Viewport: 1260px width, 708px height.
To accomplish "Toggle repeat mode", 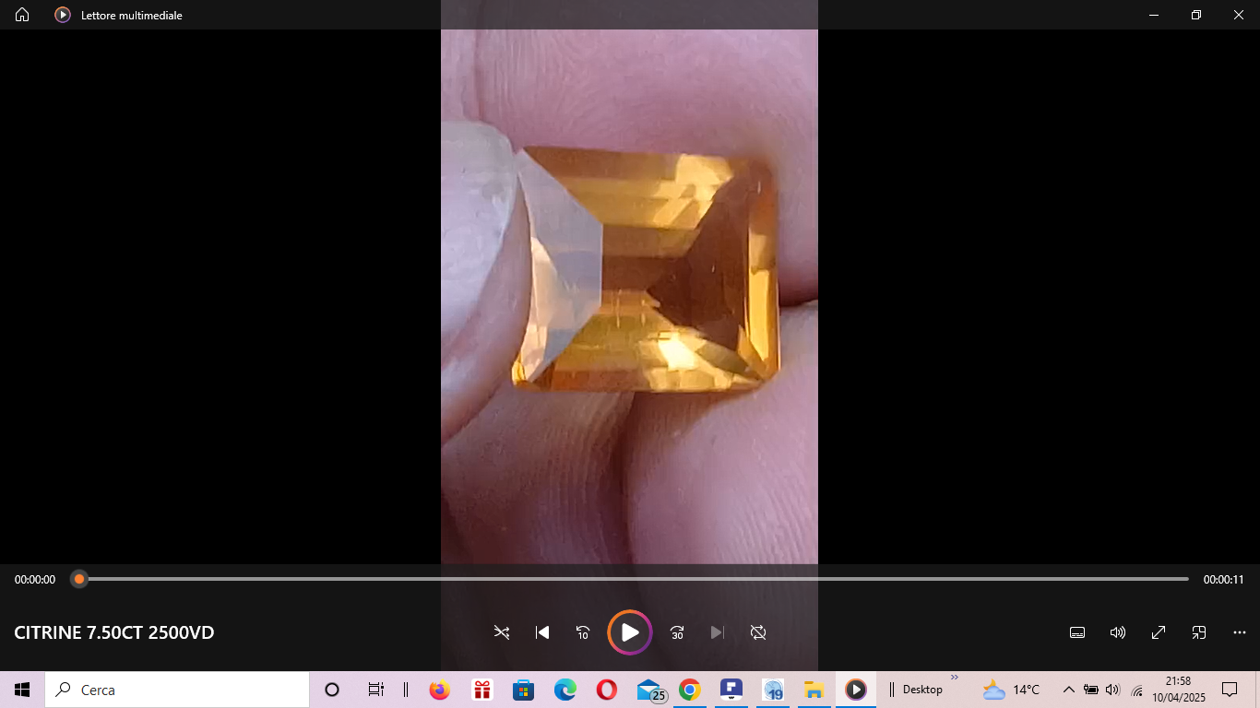I will (758, 632).
